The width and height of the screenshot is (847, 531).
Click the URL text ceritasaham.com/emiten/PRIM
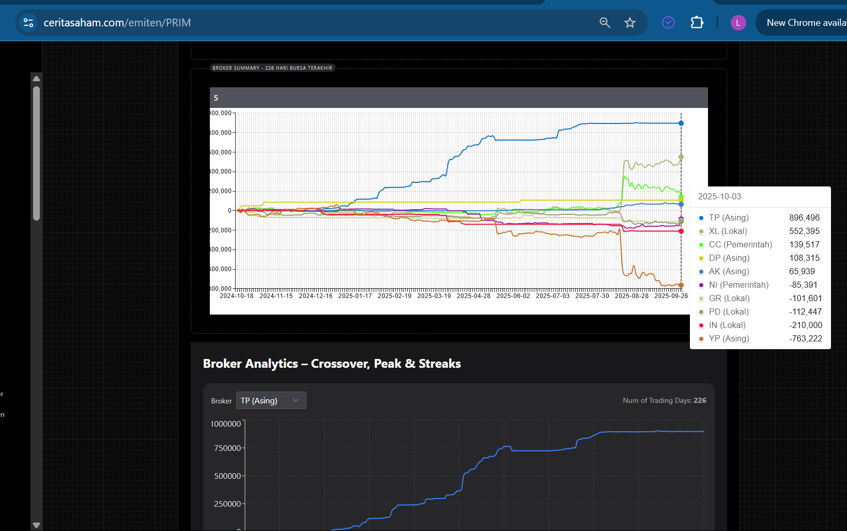click(x=117, y=23)
